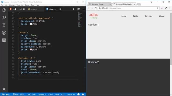Viewport: 172px width, 96px height.
Task: Bookmark this page with star icon
Action: coord(158,8)
